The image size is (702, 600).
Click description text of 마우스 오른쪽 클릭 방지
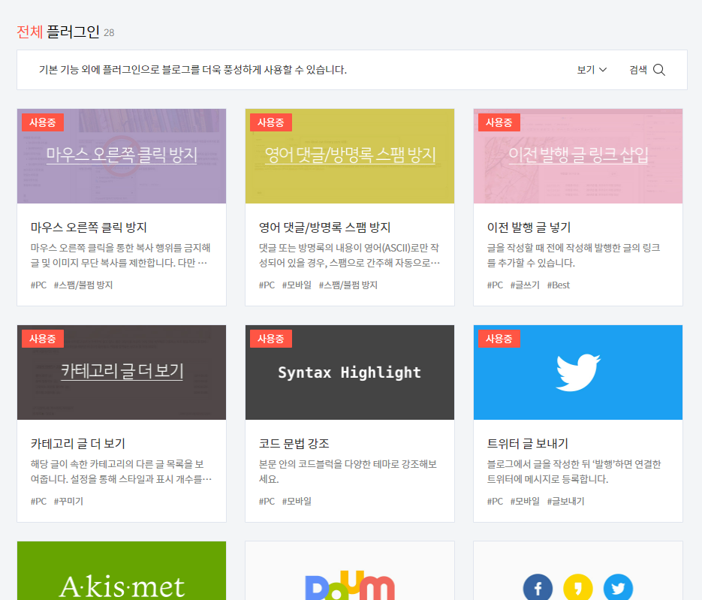click(x=120, y=255)
